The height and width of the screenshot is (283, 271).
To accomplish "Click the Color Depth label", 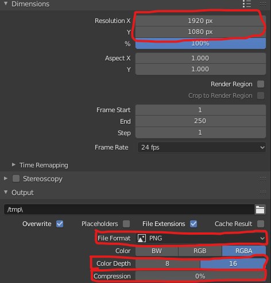I will click(114, 263).
